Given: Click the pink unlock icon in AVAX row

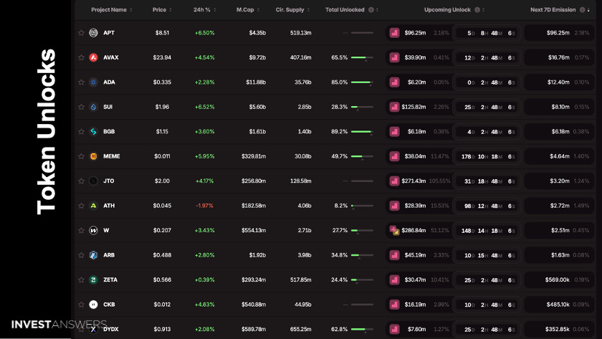Looking at the screenshot, I should tap(394, 57).
